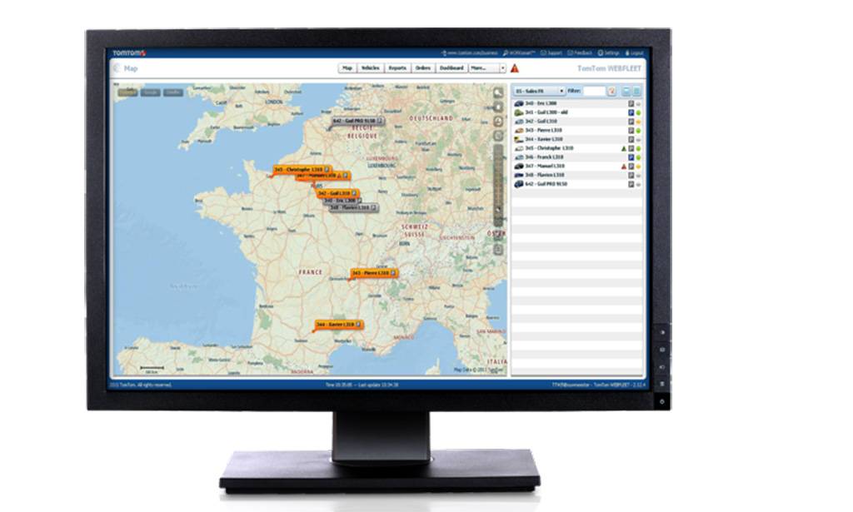Select the vehicle icon for 344 - Xavier L310

518,138
